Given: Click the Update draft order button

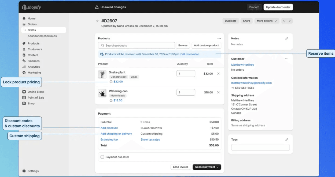Looking at the screenshot, I should click(278, 7).
